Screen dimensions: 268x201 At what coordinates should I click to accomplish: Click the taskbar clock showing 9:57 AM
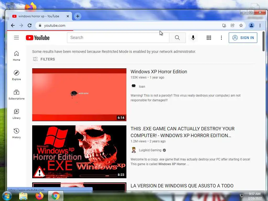point(254,196)
